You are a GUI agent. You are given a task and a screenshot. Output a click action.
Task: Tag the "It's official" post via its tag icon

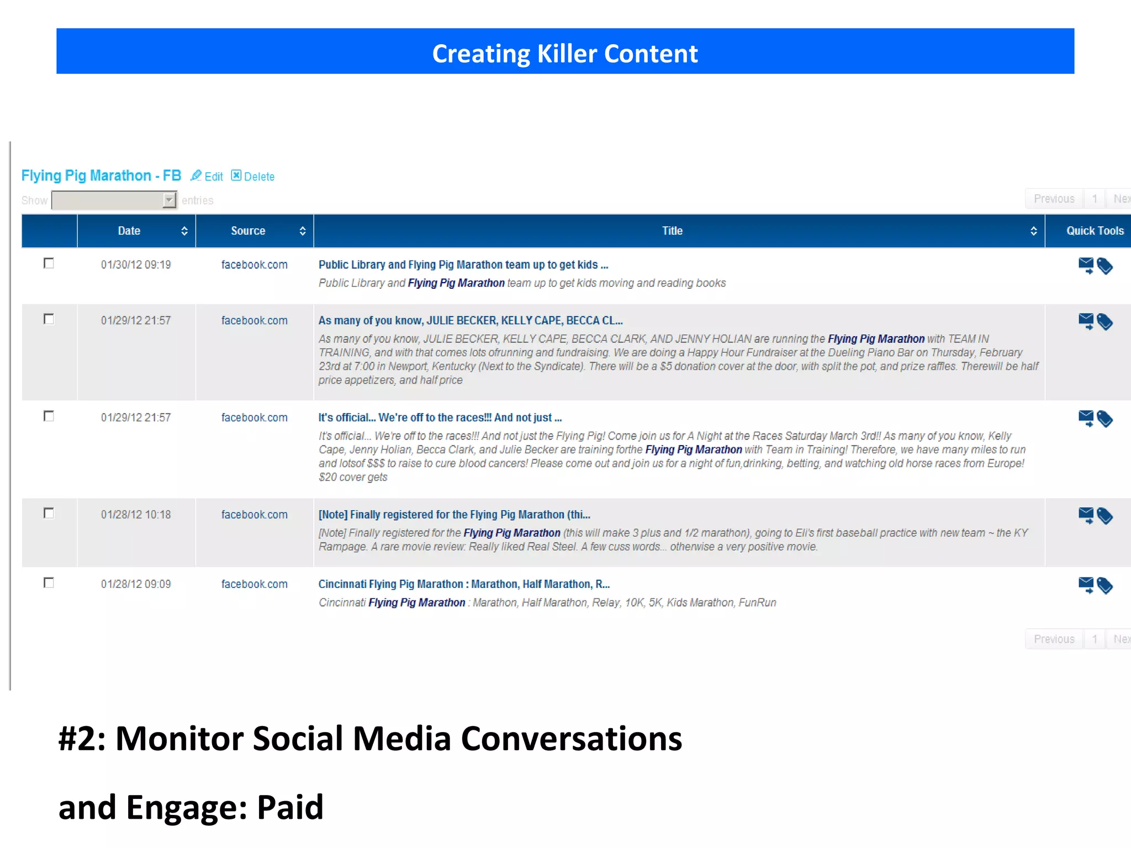[x=1104, y=419]
